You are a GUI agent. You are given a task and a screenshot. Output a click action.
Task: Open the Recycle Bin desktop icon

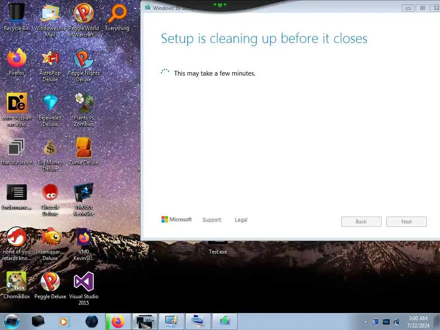point(16,16)
